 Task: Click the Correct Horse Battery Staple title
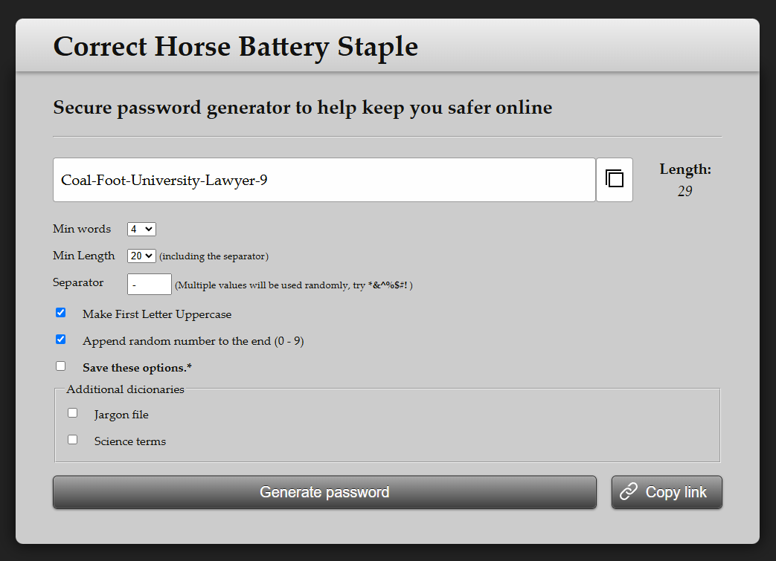click(x=236, y=48)
